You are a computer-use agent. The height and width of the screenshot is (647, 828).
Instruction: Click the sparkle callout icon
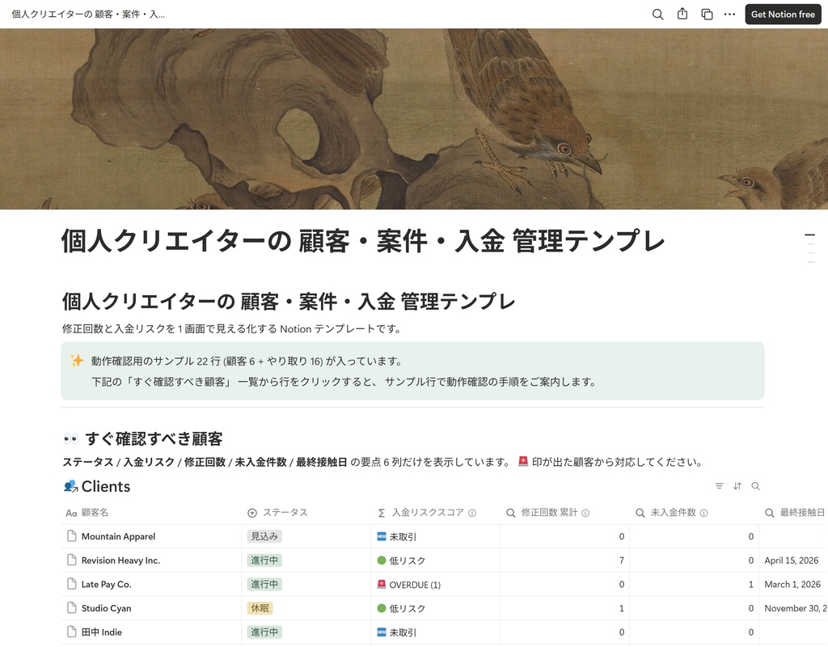(x=77, y=361)
